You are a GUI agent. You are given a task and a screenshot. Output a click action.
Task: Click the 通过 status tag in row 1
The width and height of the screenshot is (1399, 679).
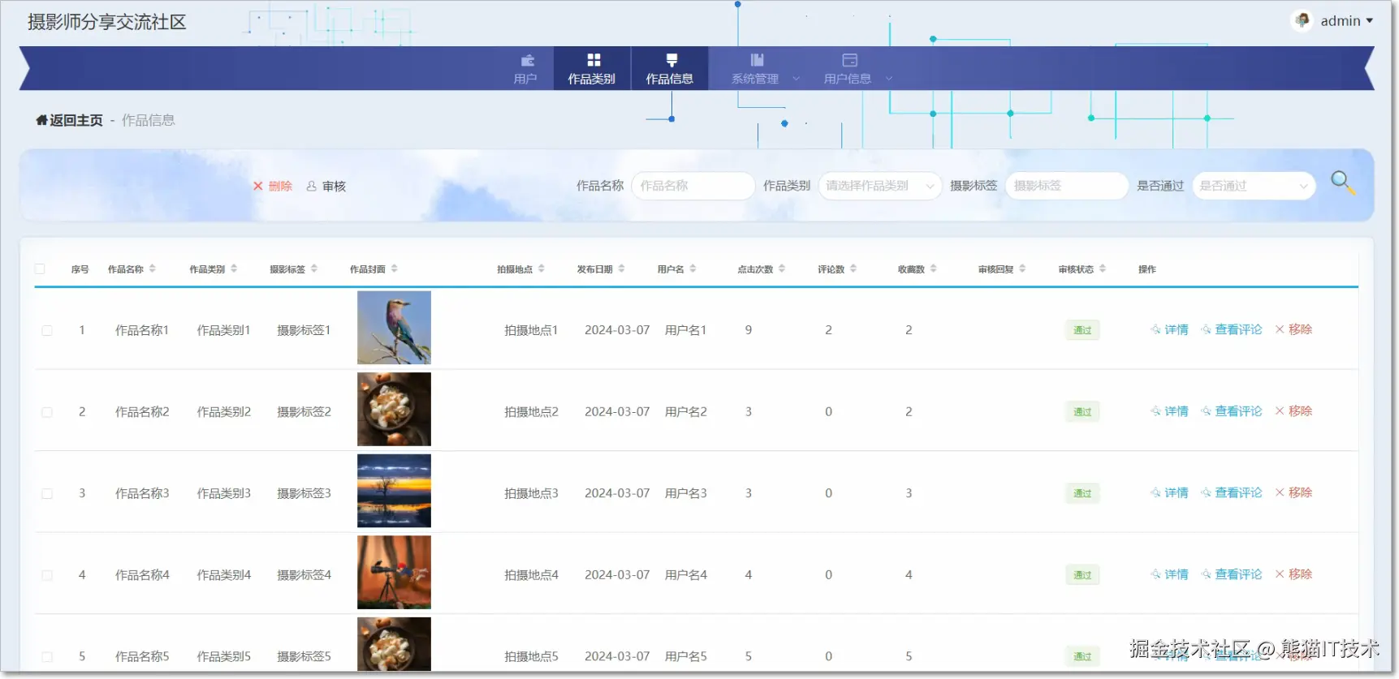(x=1082, y=330)
